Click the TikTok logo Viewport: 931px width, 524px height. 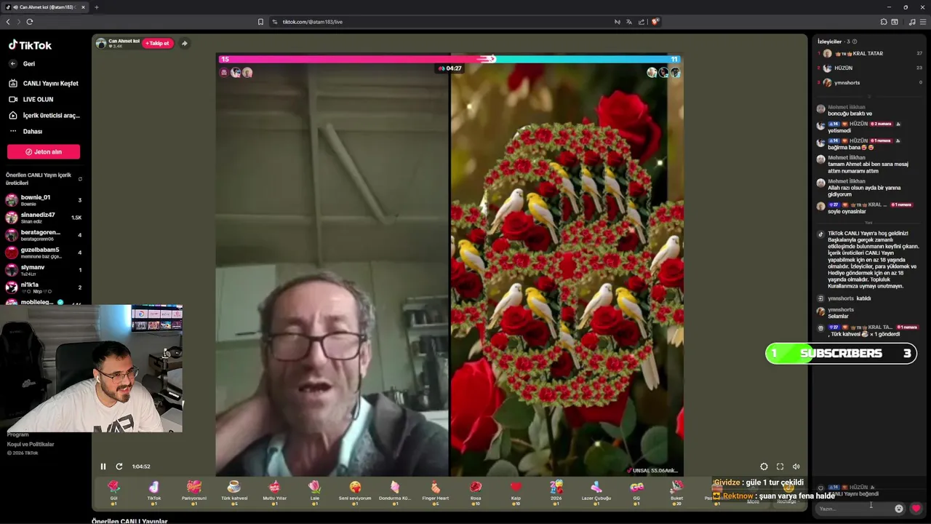(x=30, y=45)
